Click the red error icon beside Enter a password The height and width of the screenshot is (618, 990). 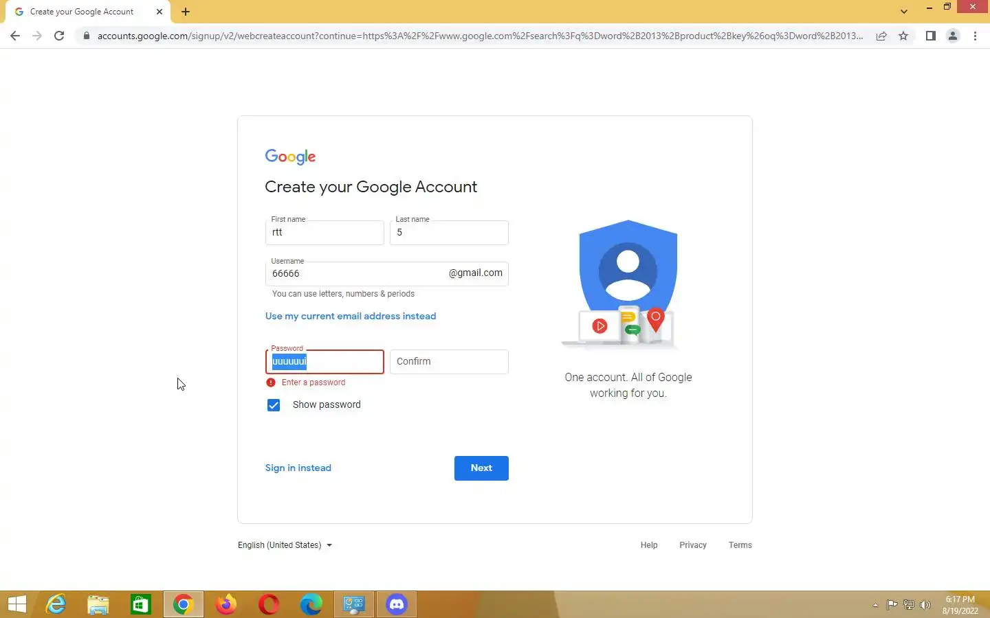(x=271, y=382)
